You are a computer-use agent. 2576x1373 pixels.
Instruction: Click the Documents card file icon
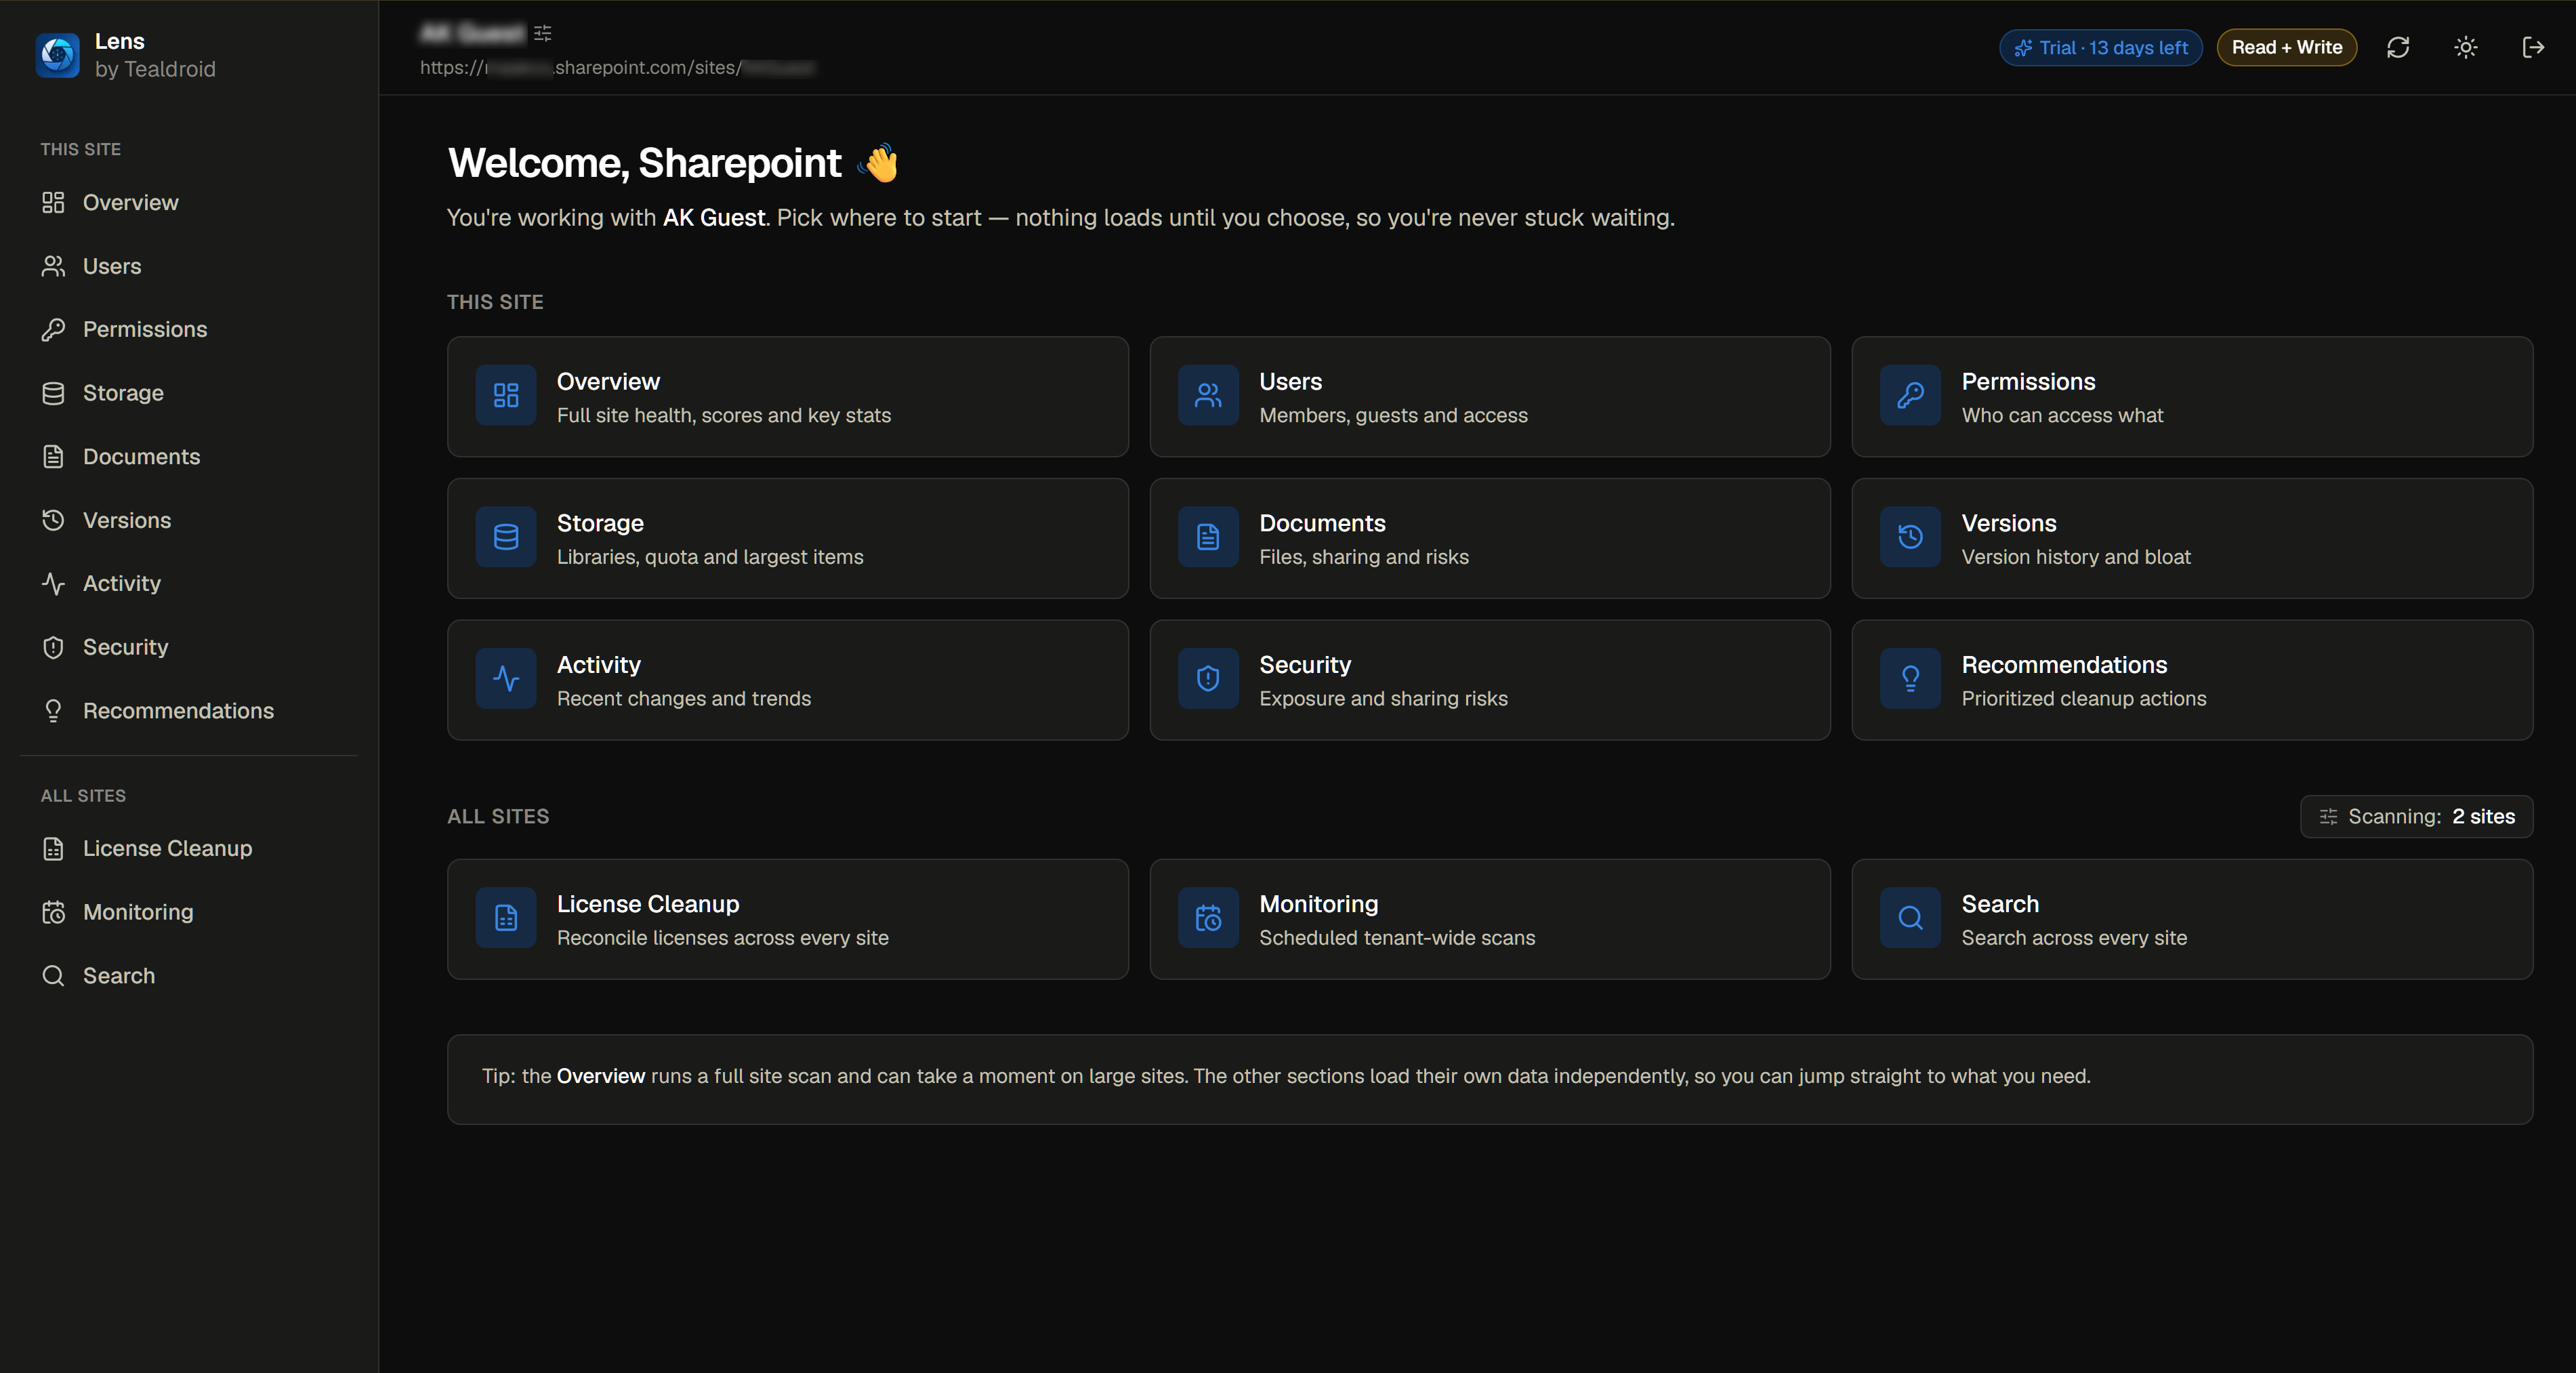coord(1208,538)
